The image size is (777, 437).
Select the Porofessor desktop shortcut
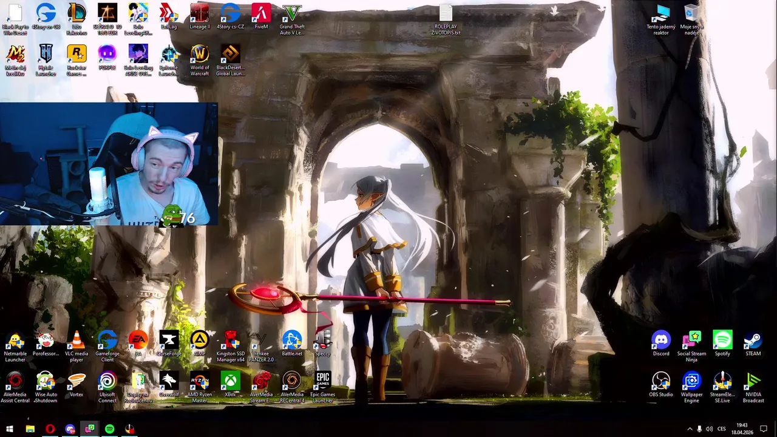pyautogui.click(x=46, y=344)
